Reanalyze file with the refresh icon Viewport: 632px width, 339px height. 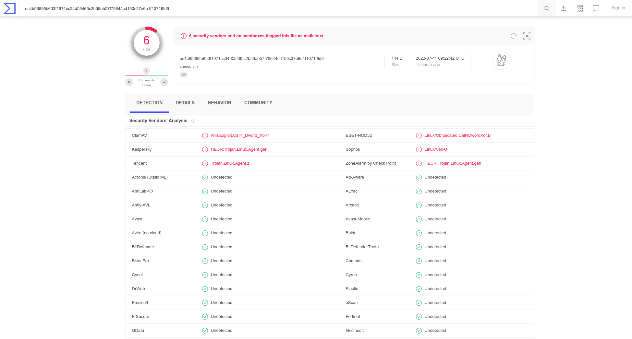point(514,36)
